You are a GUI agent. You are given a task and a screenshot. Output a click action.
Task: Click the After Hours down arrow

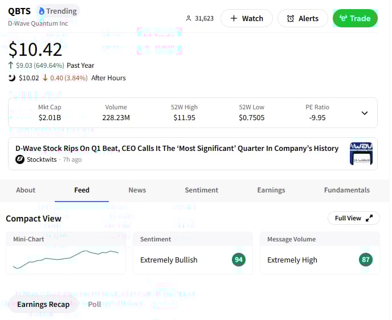point(45,77)
